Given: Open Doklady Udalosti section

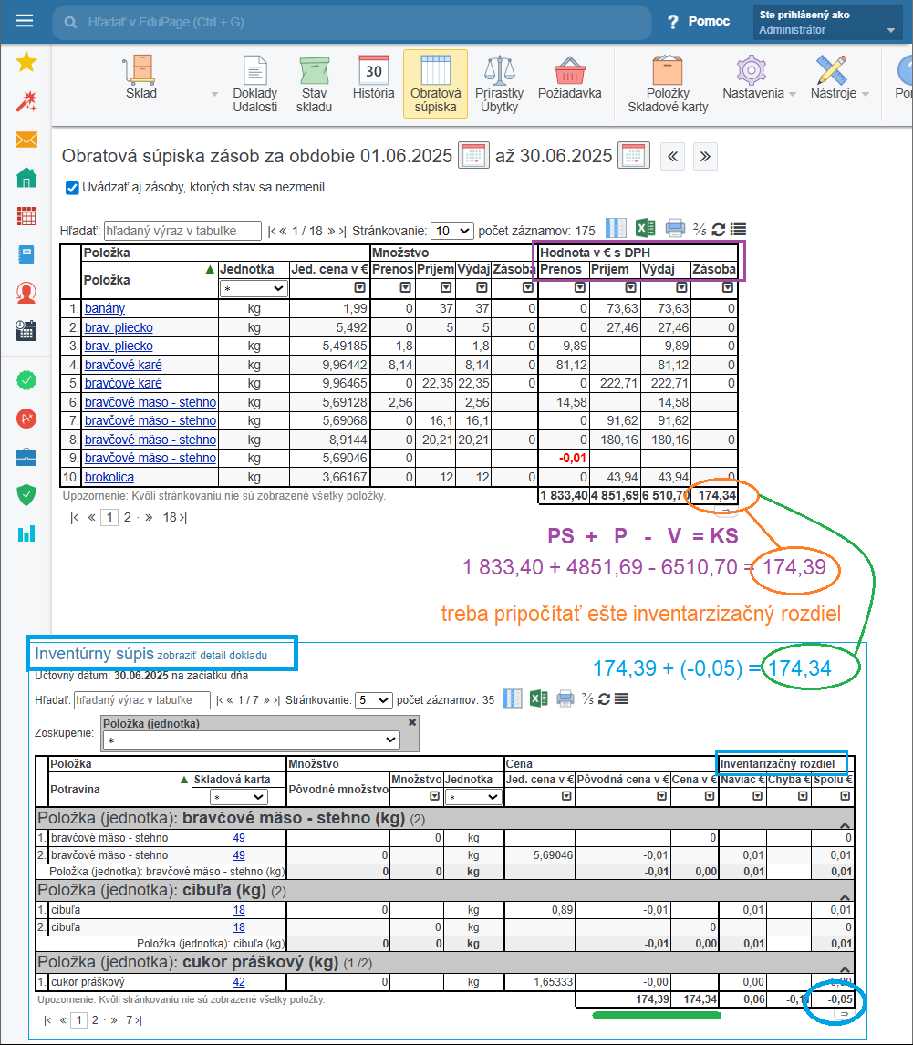Looking at the screenshot, I should click(x=255, y=86).
